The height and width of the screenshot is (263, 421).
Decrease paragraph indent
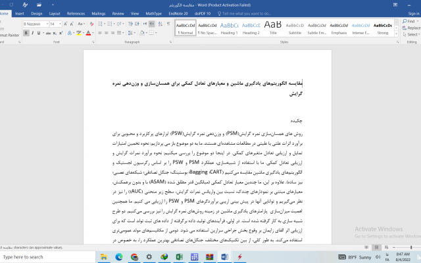point(130,24)
